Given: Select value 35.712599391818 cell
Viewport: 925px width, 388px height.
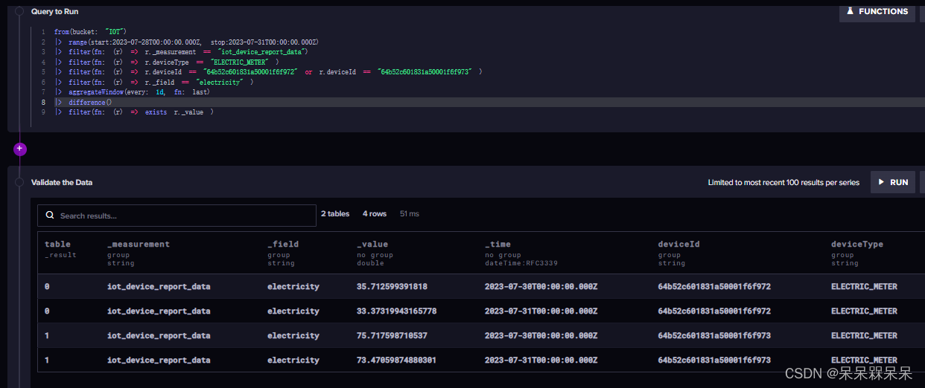Looking at the screenshot, I should [392, 286].
